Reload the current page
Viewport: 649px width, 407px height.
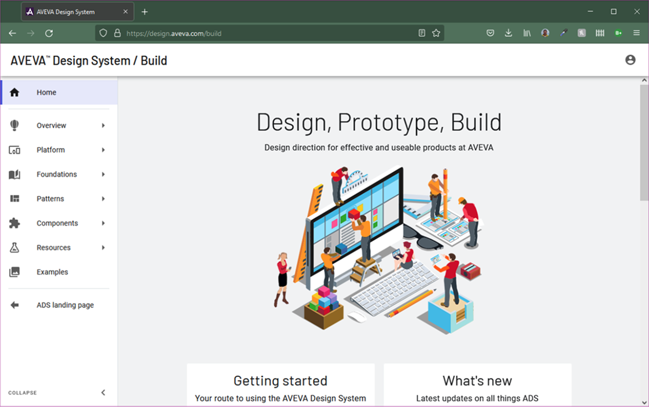[x=49, y=33]
